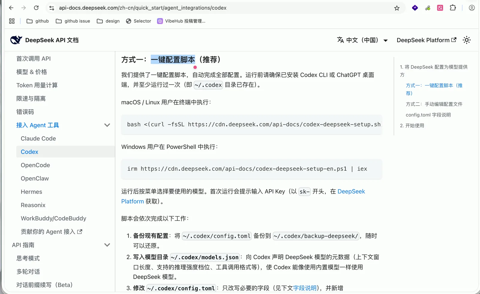Open the 中文（中国）language dropdown

point(362,40)
